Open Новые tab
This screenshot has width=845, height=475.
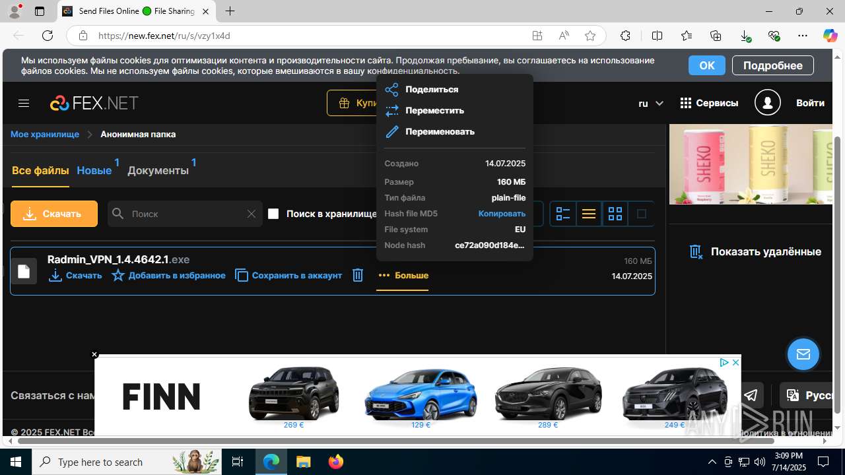pos(94,170)
